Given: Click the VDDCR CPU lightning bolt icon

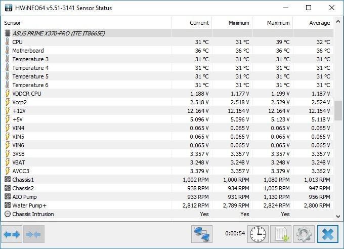Looking at the screenshot, I should tap(8, 93).
